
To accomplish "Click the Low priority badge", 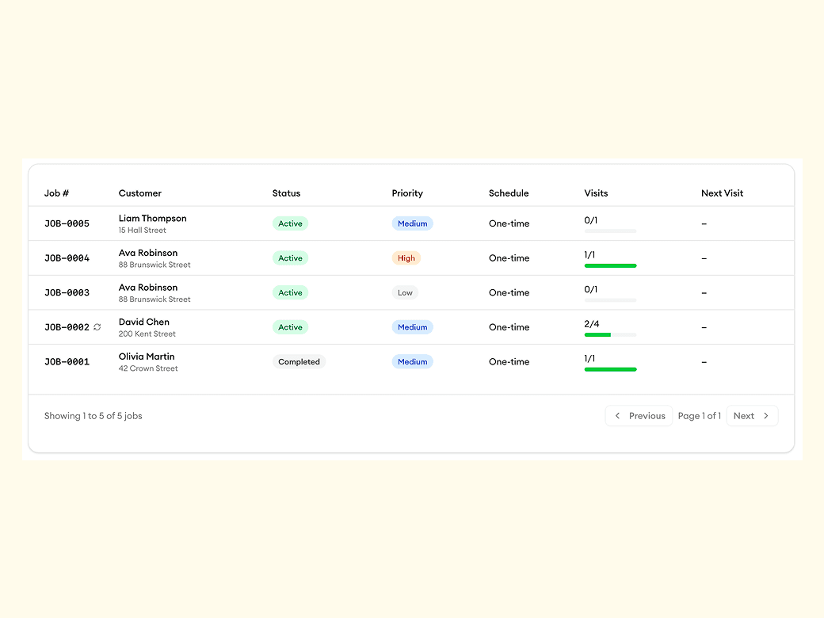I will pos(405,293).
